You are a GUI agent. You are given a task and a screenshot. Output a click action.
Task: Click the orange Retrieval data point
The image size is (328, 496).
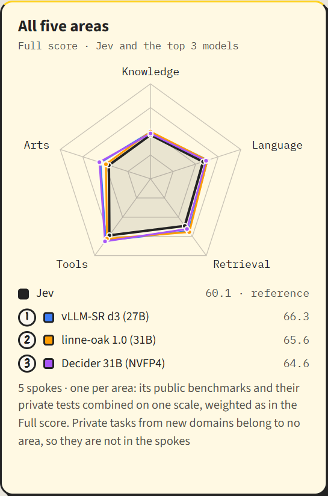tap(189, 232)
